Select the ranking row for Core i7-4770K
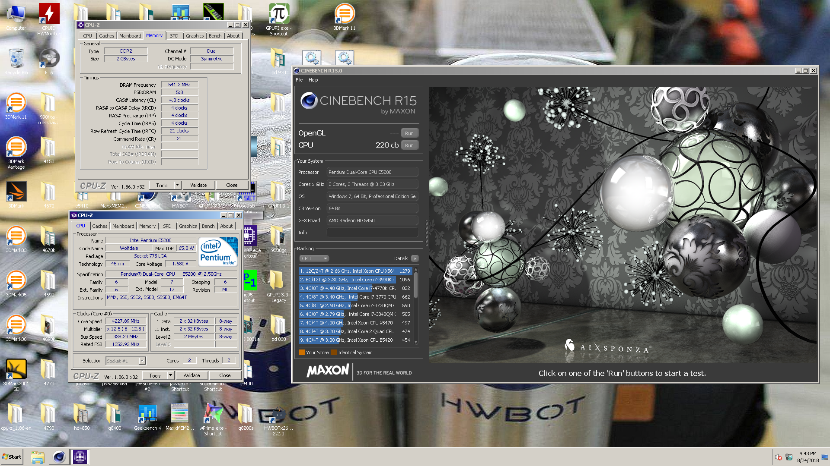This screenshot has height=466, width=830. (355, 288)
